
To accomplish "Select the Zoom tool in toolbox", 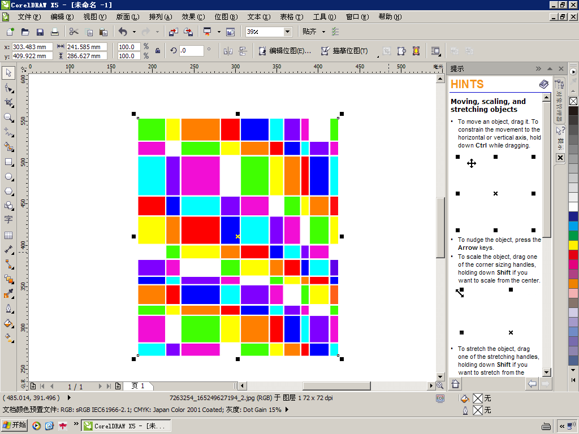I will (8, 118).
